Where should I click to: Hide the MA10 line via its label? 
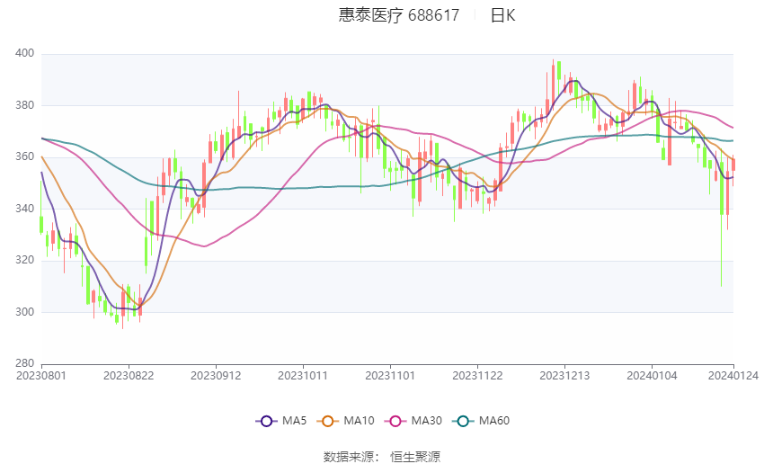(x=360, y=421)
